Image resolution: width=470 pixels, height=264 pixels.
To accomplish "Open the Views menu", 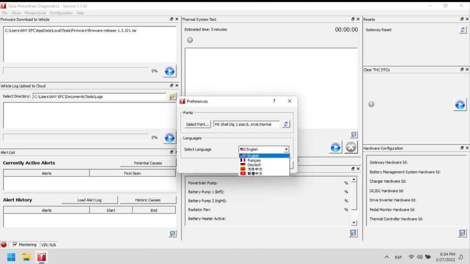I will pyautogui.click(x=16, y=13).
